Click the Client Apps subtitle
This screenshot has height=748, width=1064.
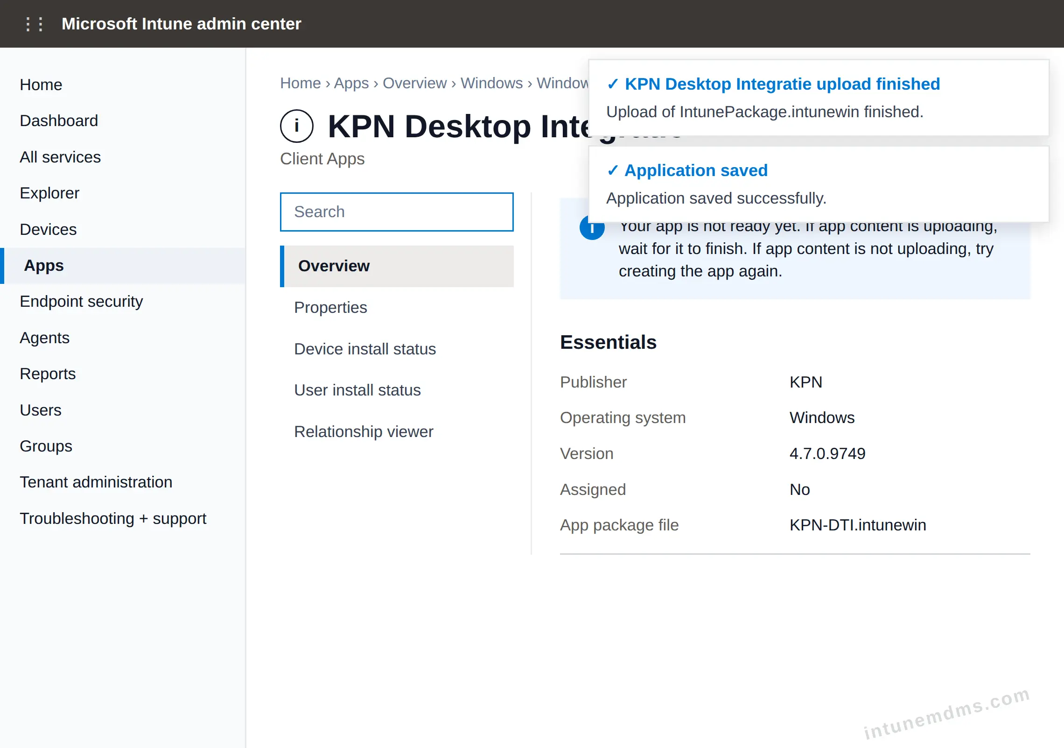pyautogui.click(x=322, y=159)
